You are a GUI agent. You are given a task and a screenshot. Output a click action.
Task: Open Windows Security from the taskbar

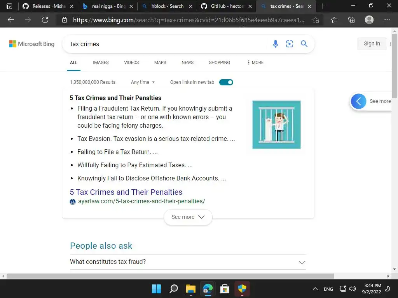click(x=242, y=289)
